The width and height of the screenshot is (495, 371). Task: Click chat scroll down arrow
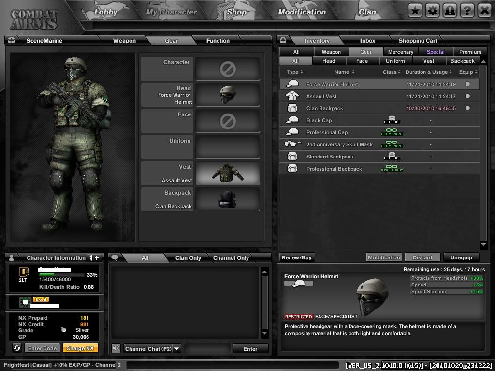(264, 333)
